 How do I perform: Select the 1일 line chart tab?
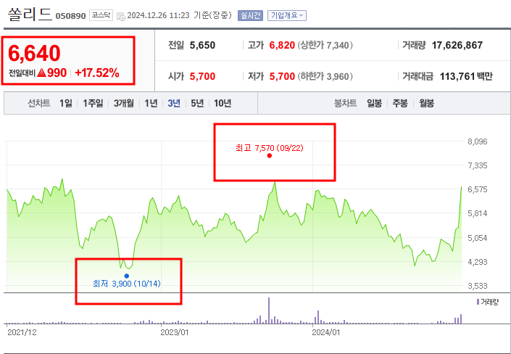[x=65, y=104]
